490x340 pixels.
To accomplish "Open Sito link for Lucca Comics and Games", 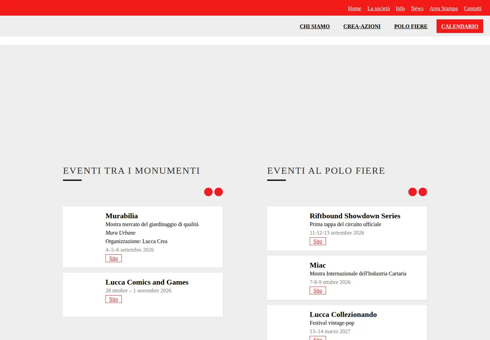I will pos(114,299).
